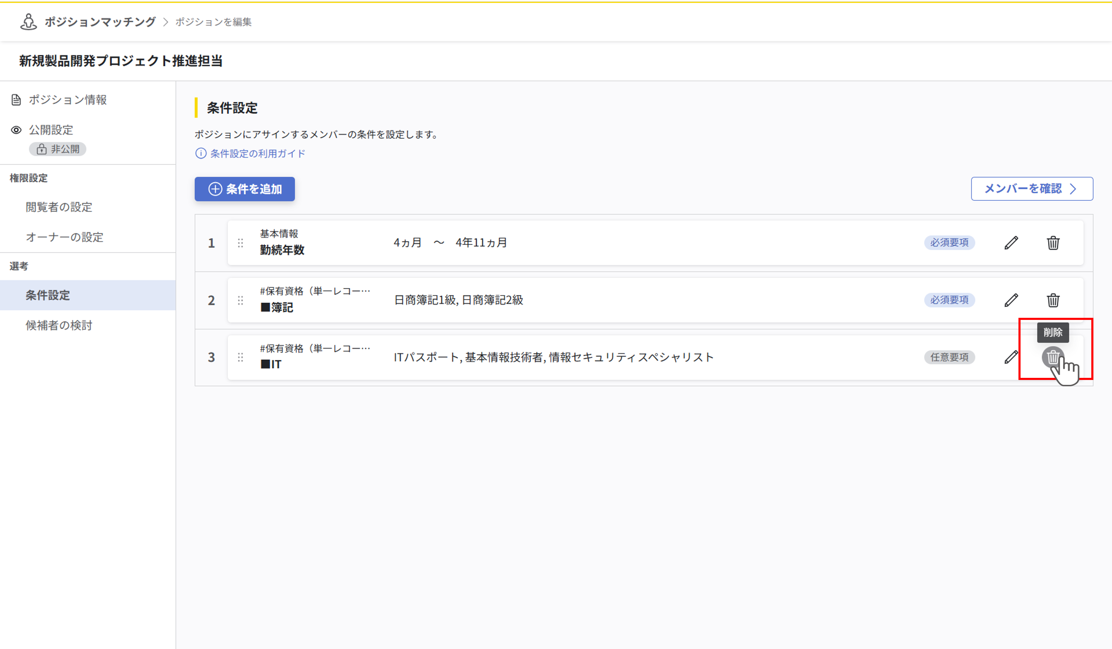Delete the 勤続年数 condition

point(1053,243)
